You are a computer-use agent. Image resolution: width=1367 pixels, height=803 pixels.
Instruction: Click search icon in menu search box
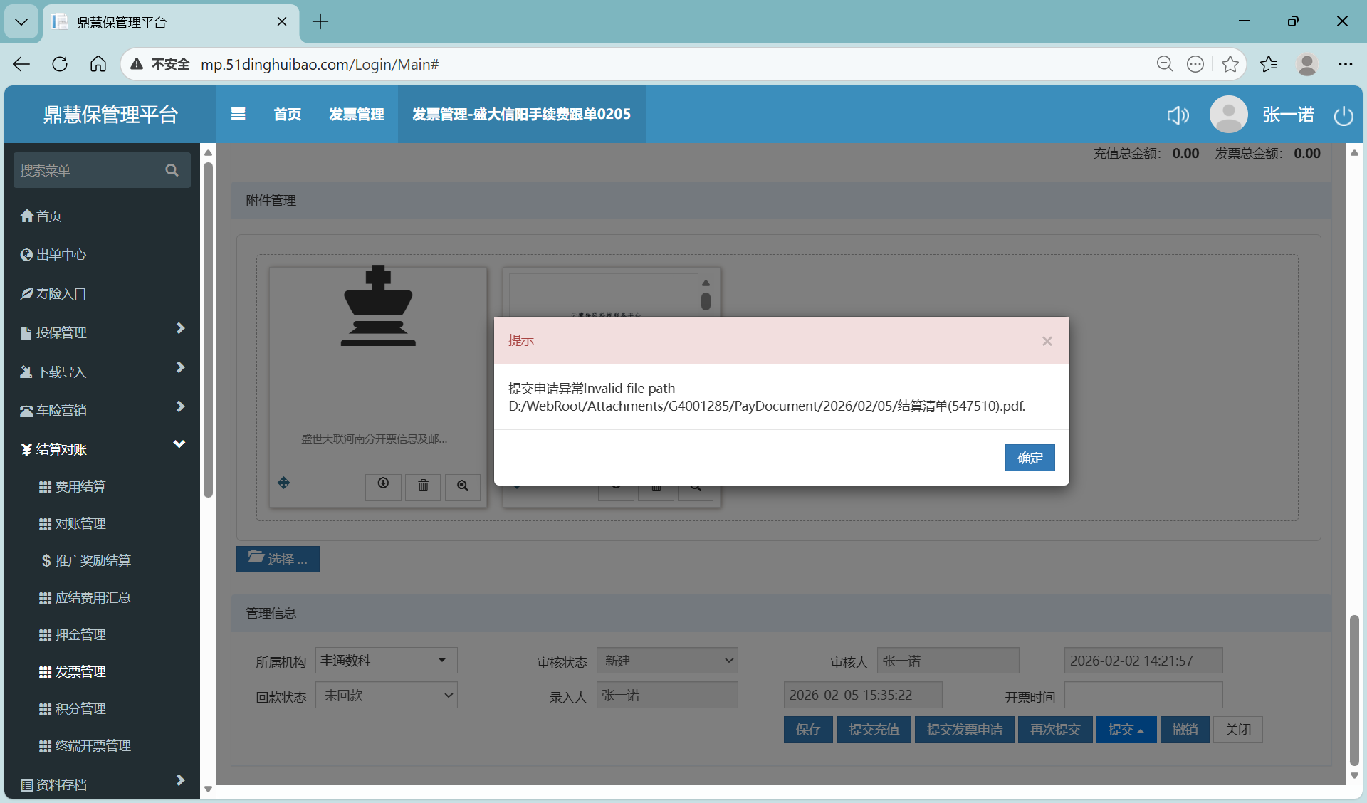[x=172, y=170]
